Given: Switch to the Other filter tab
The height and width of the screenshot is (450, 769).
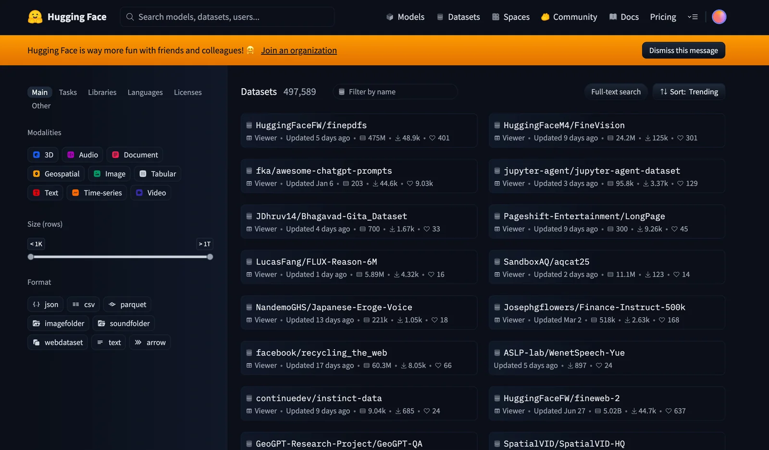Looking at the screenshot, I should [41, 106].
